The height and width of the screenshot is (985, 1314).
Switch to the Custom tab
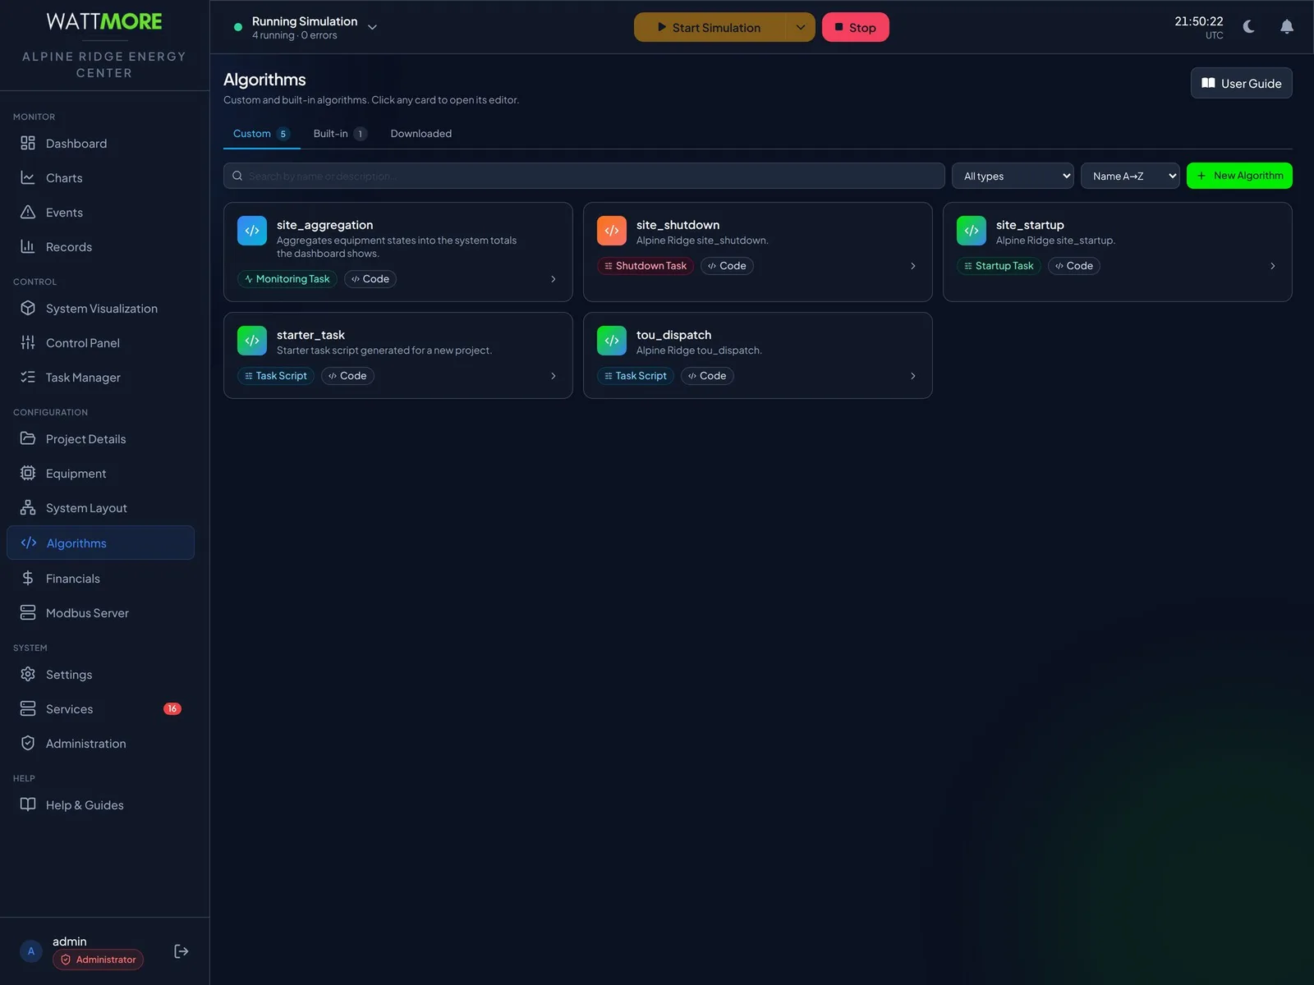tap(261, 134)
